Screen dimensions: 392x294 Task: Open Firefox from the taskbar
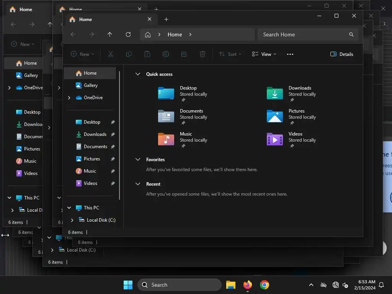pyautogui.click(x=248, y=285)
